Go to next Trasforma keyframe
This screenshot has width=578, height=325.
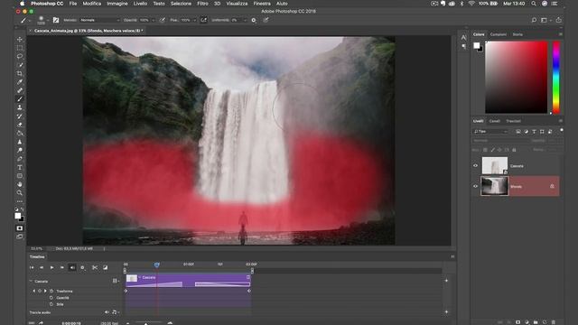coord(45,291)
